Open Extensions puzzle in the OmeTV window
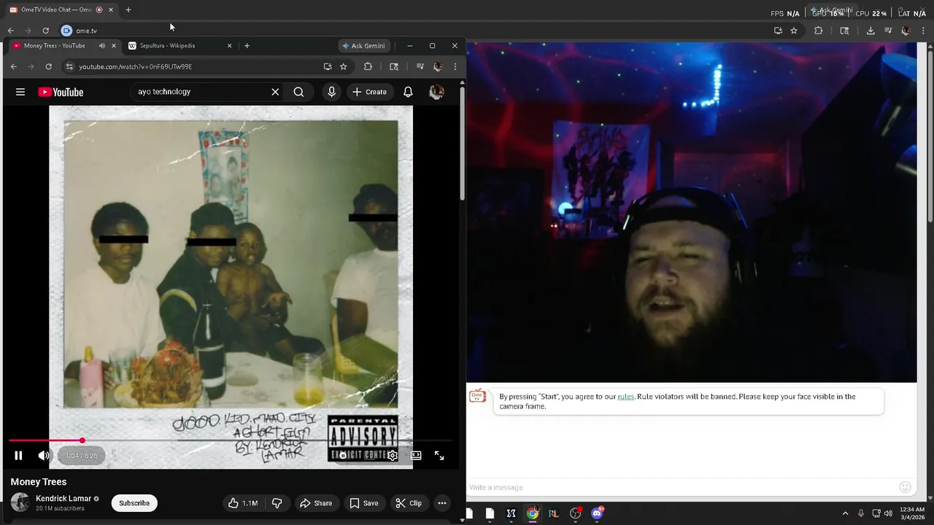 tap(818, 31)
